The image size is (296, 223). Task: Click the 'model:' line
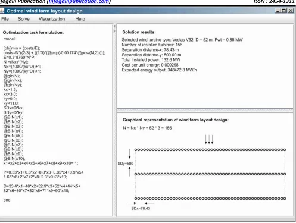click(10, 39)
